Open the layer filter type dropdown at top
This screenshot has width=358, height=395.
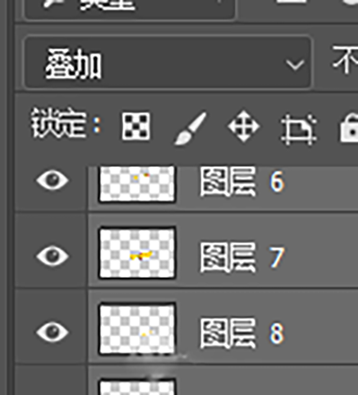(130, 7)
